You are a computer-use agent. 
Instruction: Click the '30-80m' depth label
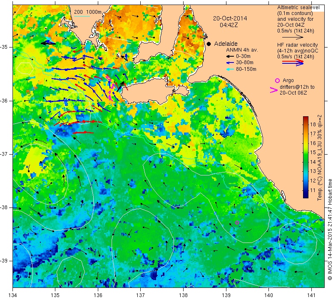tap(245, 63)
